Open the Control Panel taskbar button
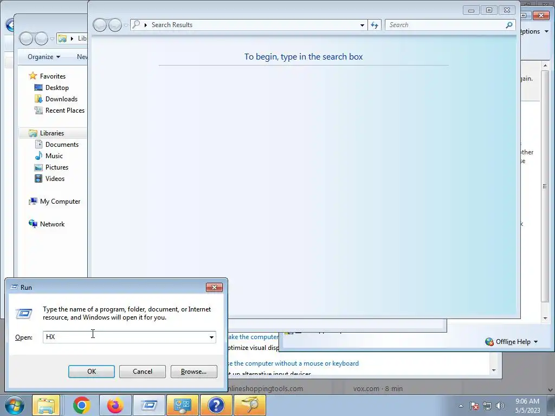 pyautogui.click(x=182, y=405)
